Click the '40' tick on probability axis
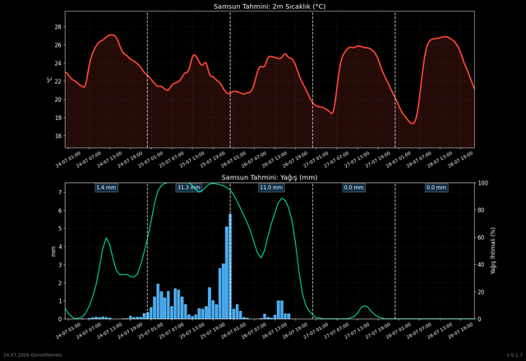This screenshot has width=526, height=361. tap(482, 264)
